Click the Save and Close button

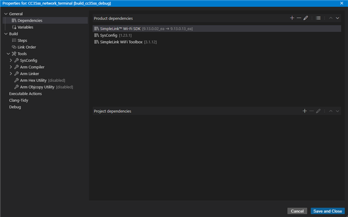[x=327, y=211]
